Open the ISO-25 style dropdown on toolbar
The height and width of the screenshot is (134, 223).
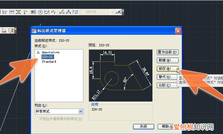97,12
